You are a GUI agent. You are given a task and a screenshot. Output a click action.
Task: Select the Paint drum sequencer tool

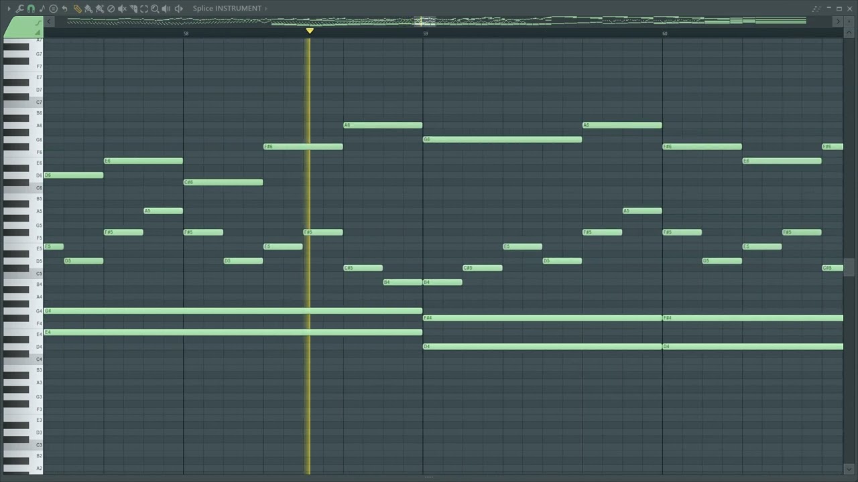point(99,8)
